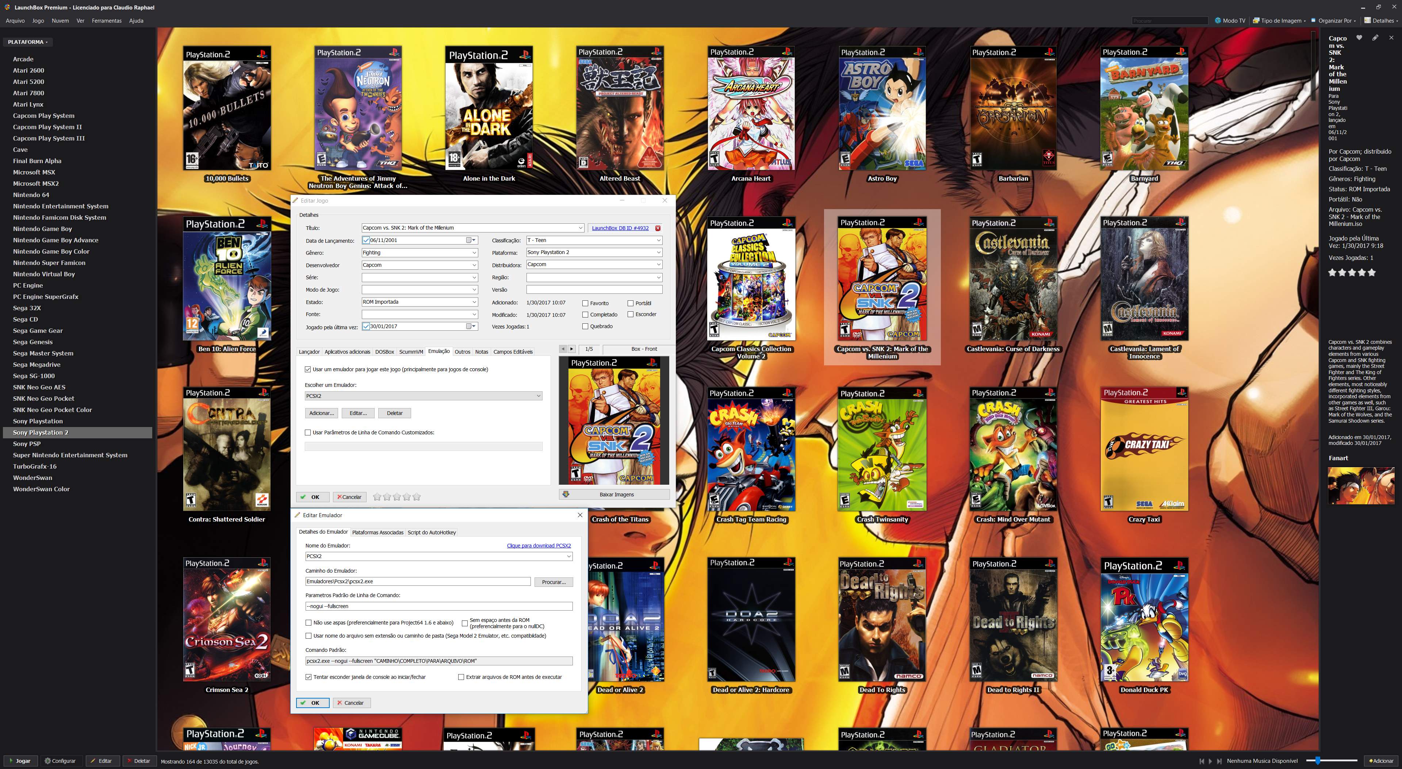Expand the Classificação dropdown
This screenshot has height=769, width=1402.
pyautogui.click(x=658, y=240)
